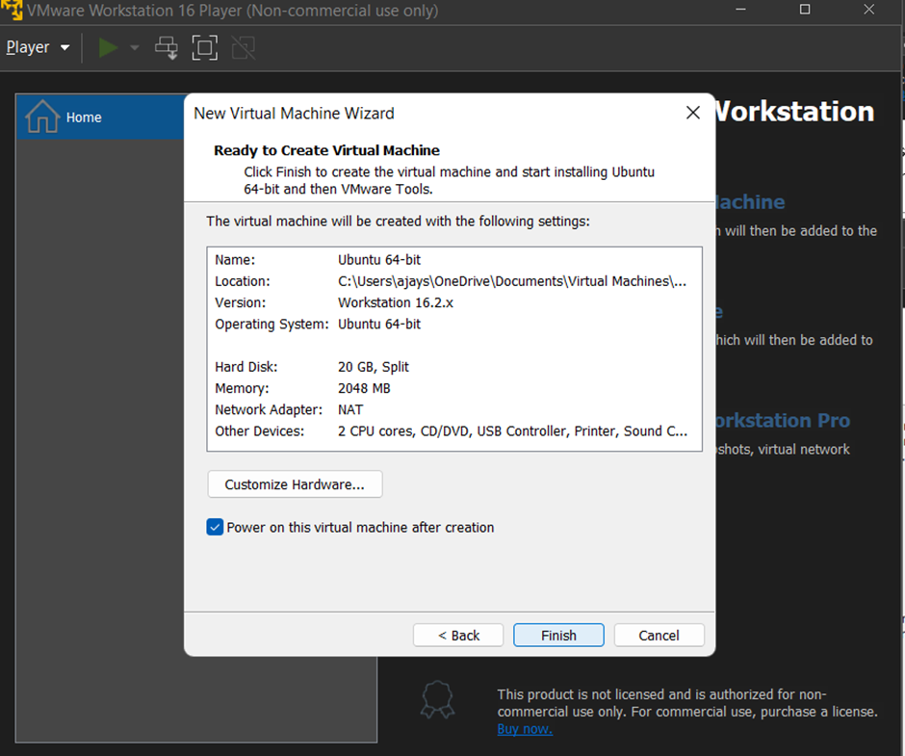Cancel the wizard
Screen dimensions: 905x756
[659, 636]
